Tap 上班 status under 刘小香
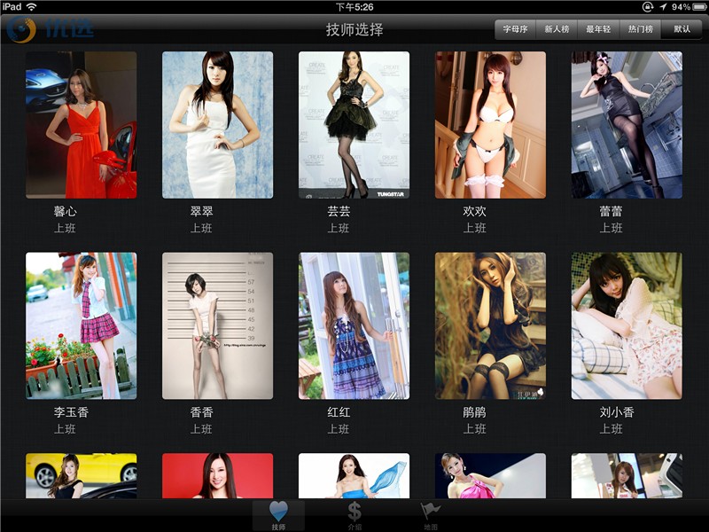709x532 pixels. [611, 429]
